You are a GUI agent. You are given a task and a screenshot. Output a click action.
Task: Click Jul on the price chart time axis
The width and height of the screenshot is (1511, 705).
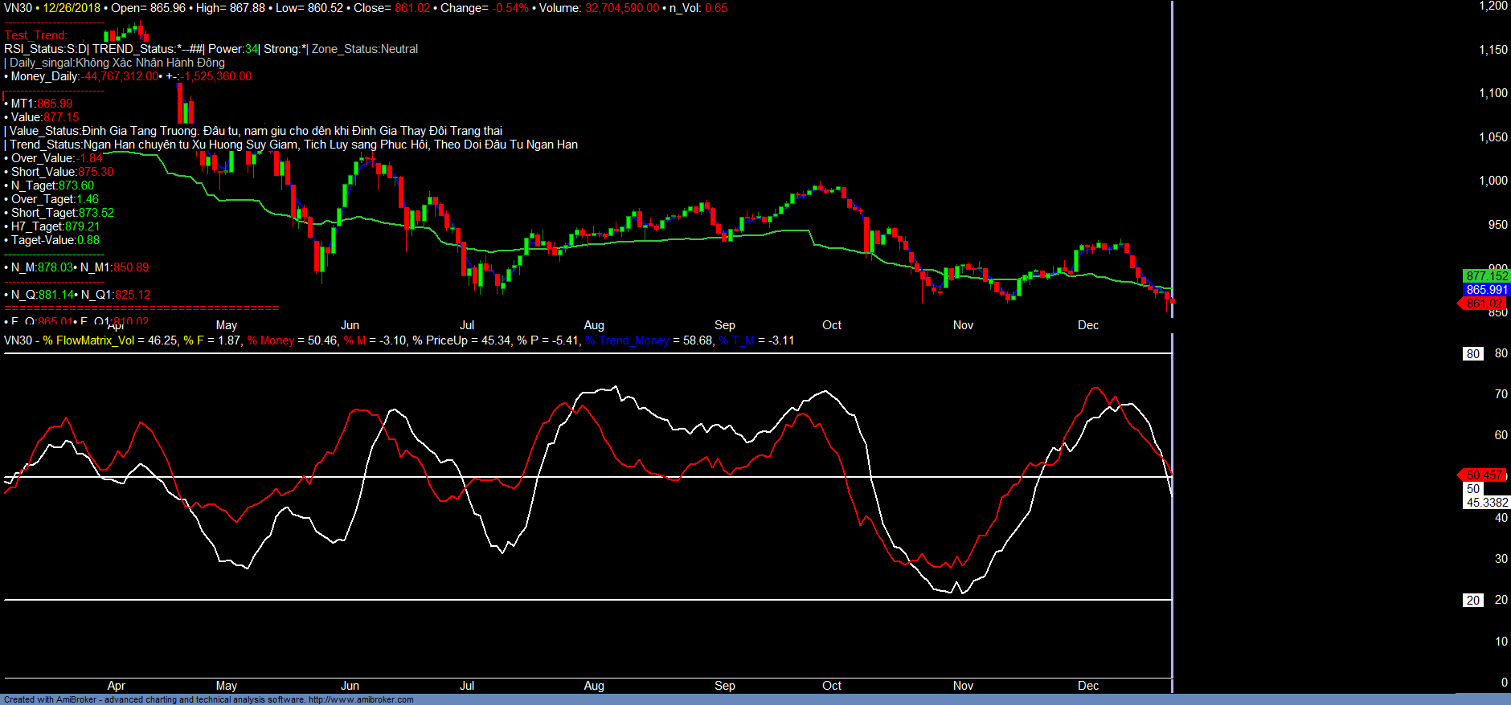tap(467, 325)
